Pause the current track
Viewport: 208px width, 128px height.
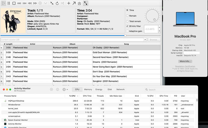pyautogui.click(x=9, y=3)
